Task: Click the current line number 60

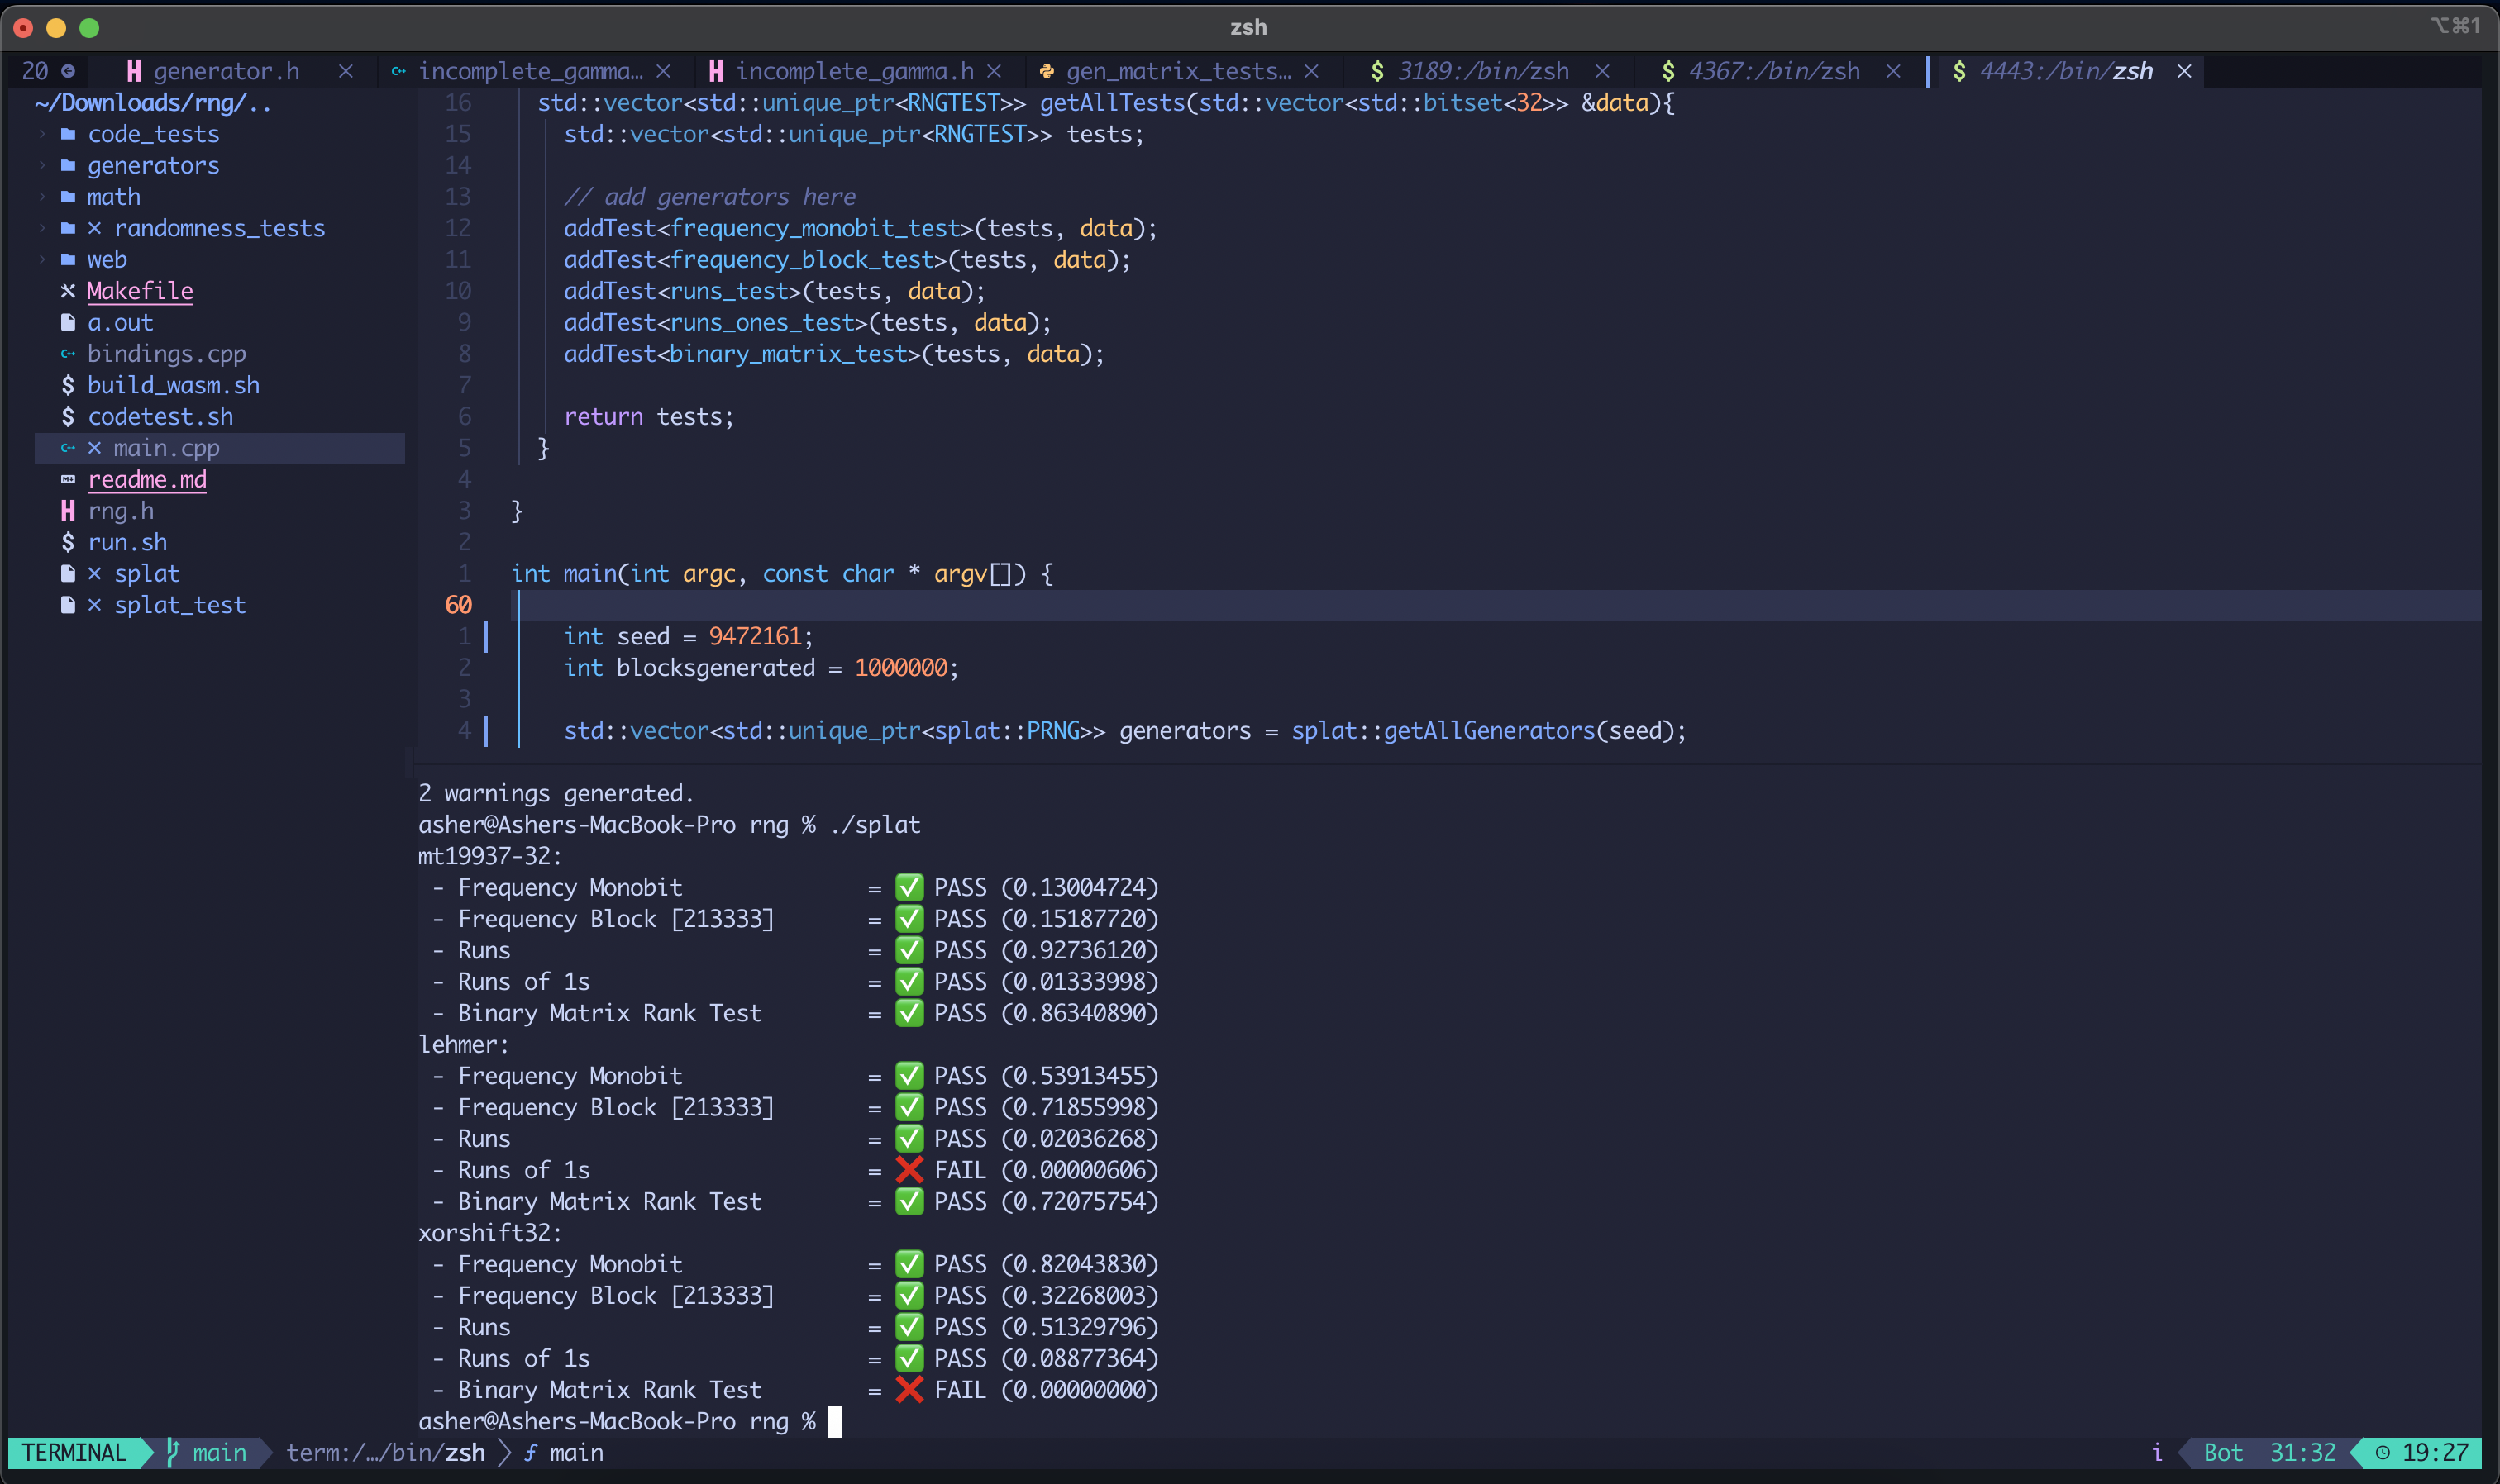Action: [458, 605]
